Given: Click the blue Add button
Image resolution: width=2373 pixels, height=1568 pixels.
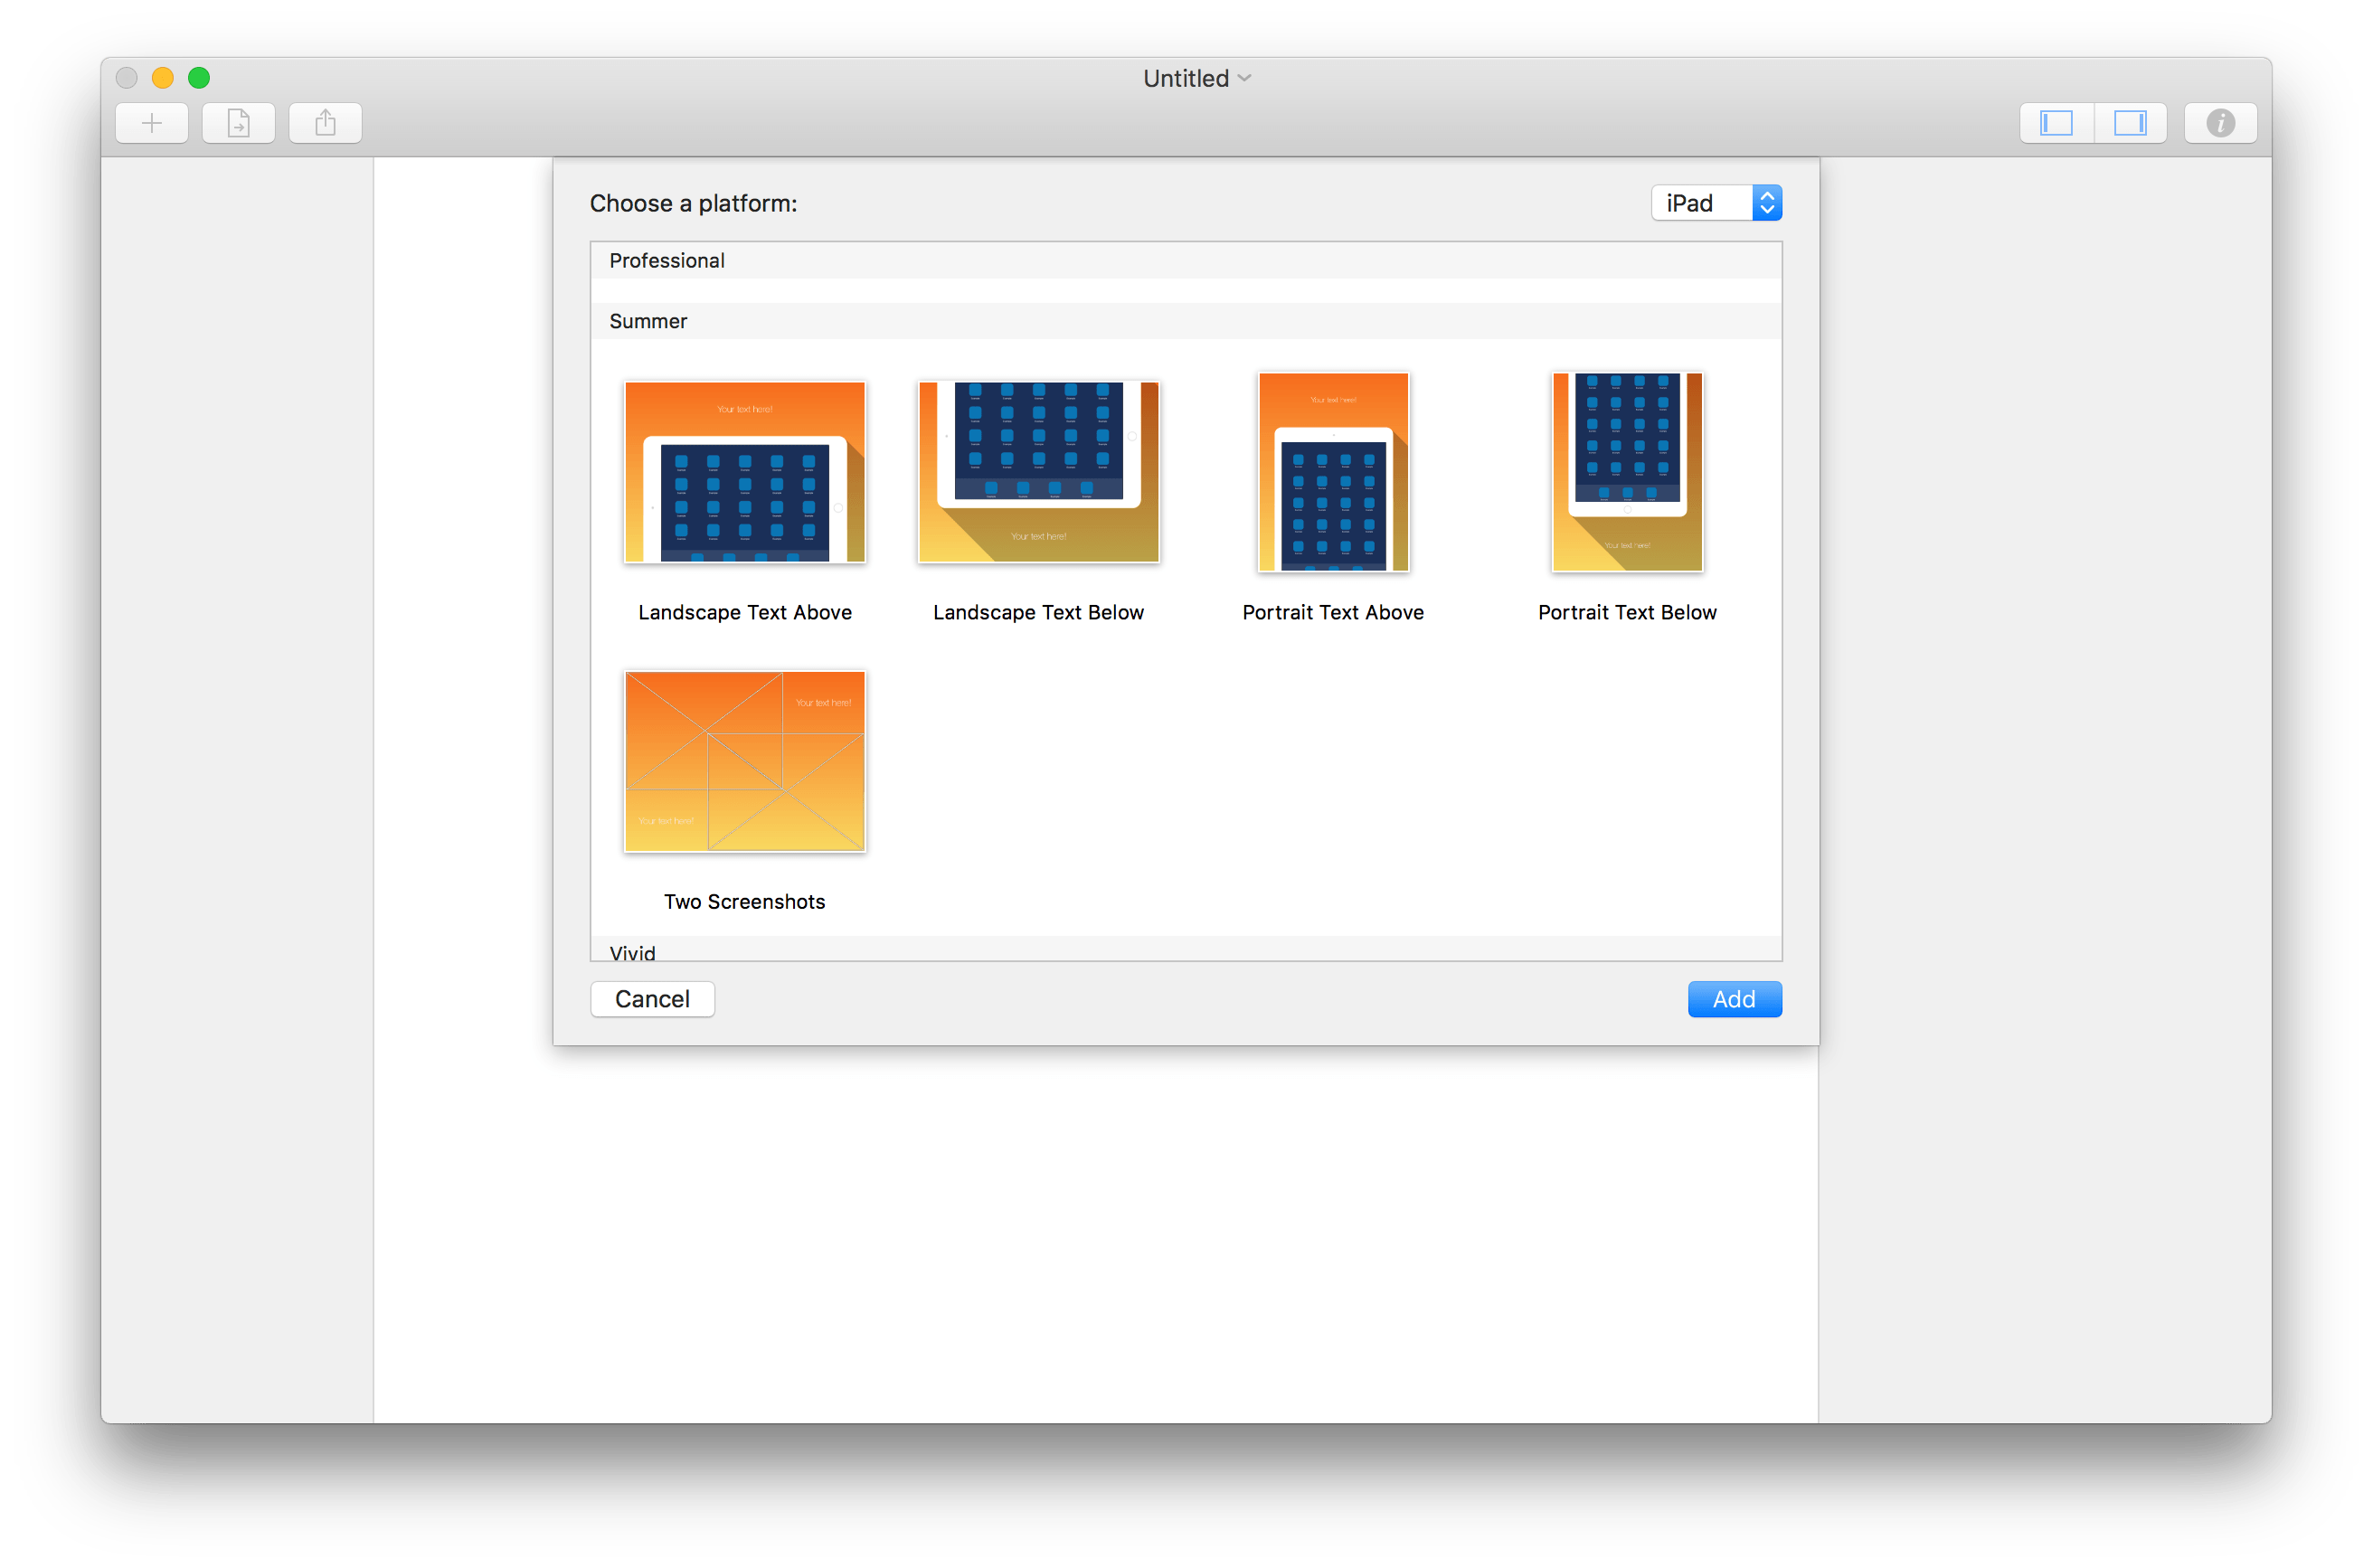Looking at the screenshot, I should pyautogui.click(x=1734, y=999).
